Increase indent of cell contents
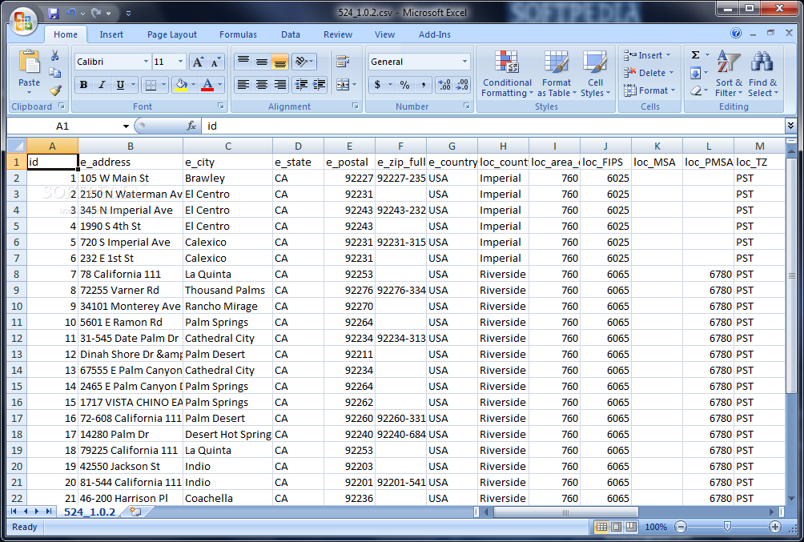This screenshot has height=542, width=804. 320,85
